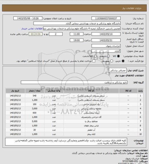This screenshot has height=164, width=149.
Task: Click the goods group field دارو، پزشکی و سلامت
Action: point(74,82)
